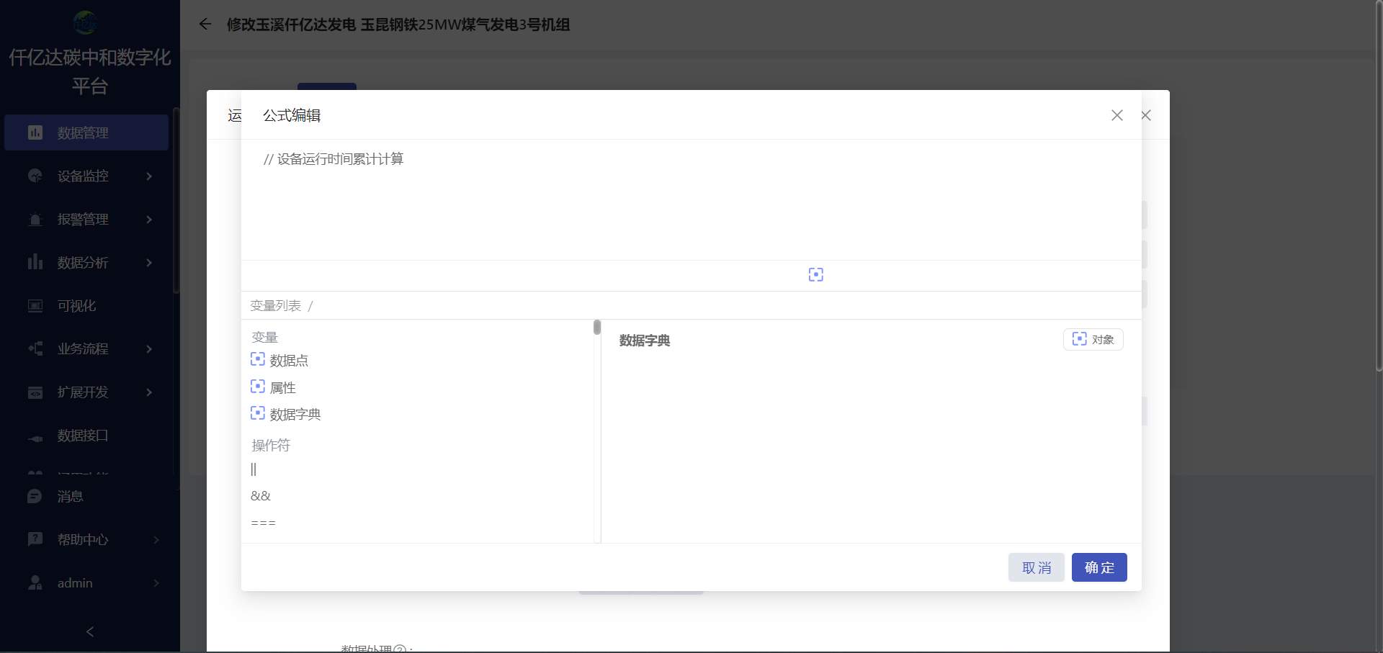Image resolution: width=1383 pixels, height=653 pixels.
Task: Click the 对象 button
Action: pos(1093,339)
